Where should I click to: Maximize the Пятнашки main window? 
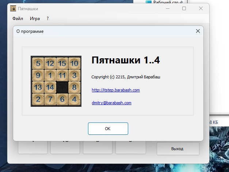[x=184, y=8]
